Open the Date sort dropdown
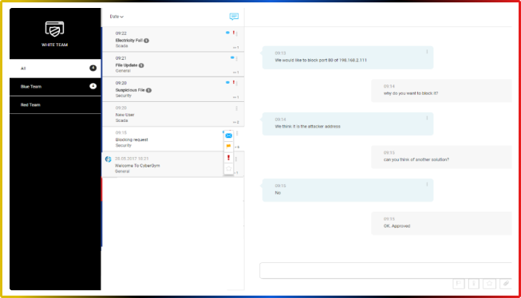521x298 pixels. click(116, 17)
